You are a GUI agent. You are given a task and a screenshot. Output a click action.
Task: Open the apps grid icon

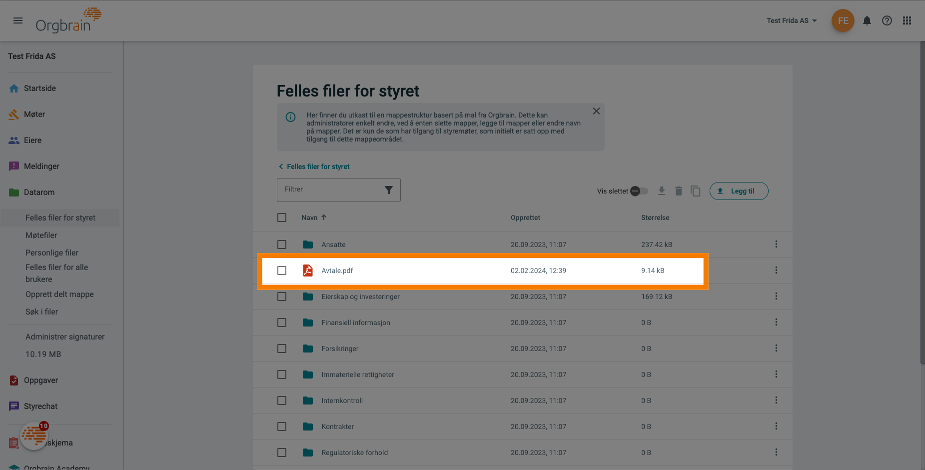tap(907, 20)
